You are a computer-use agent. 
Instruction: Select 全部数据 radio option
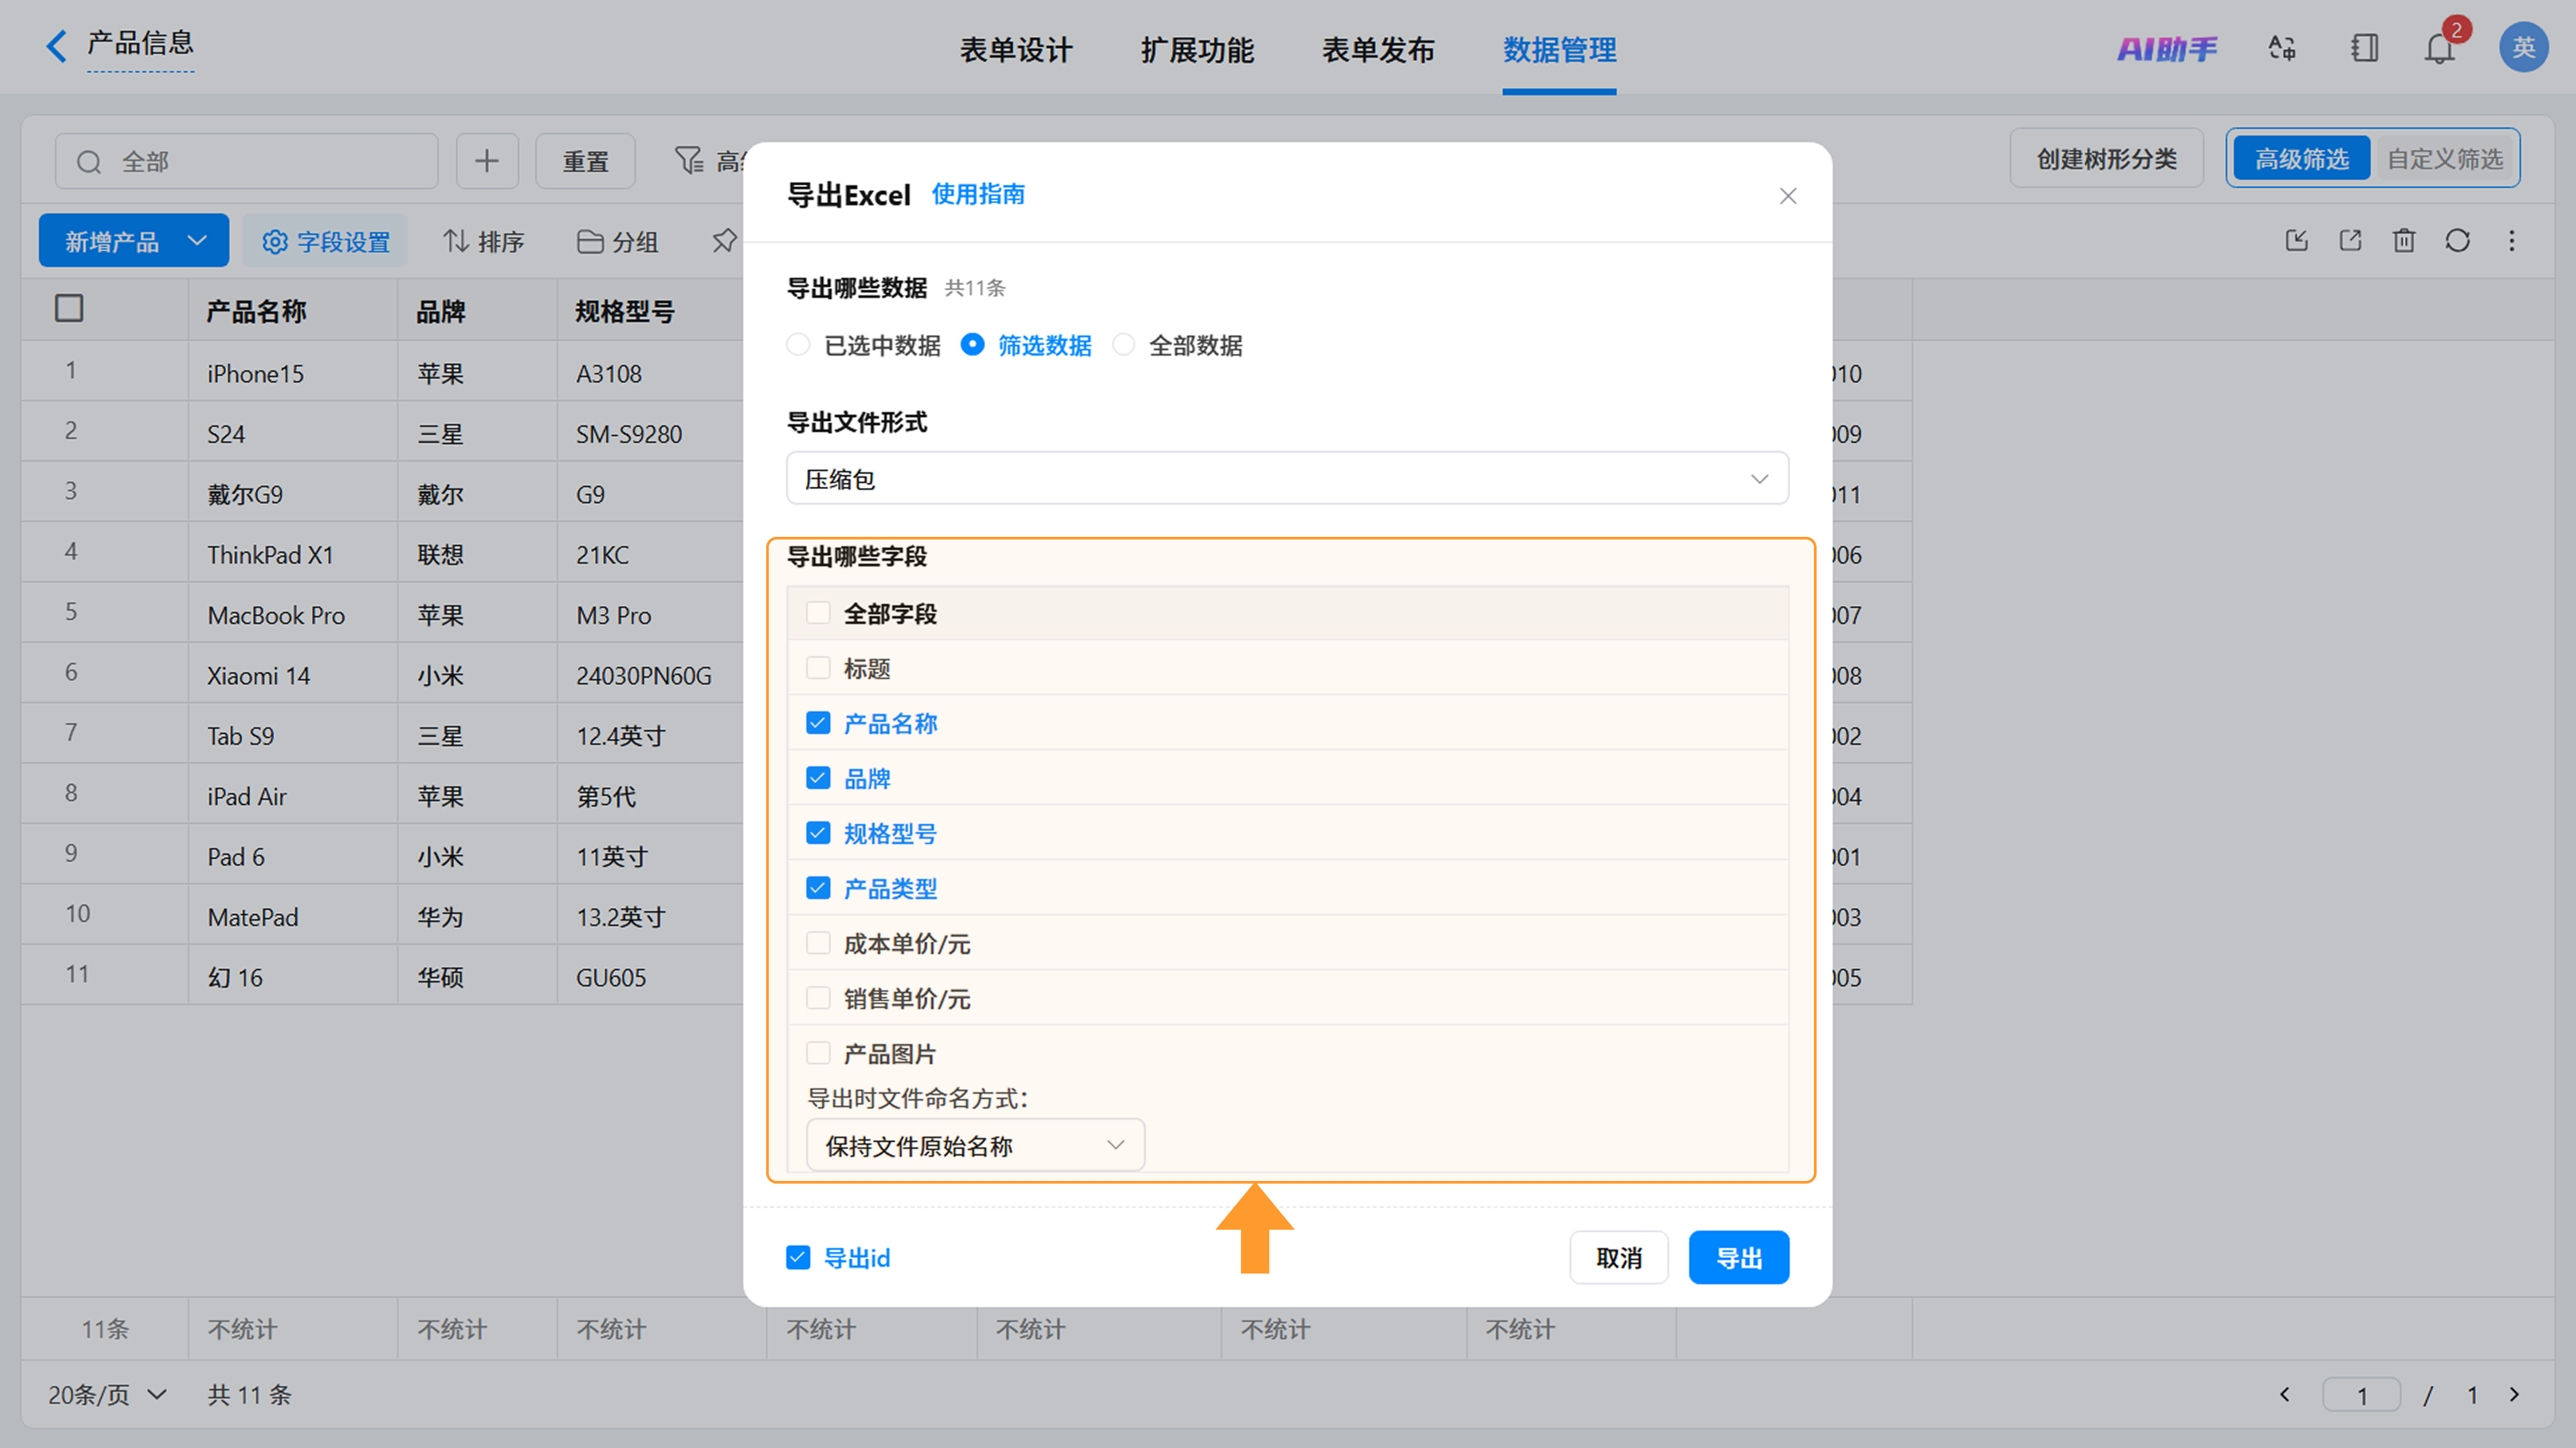click(1124, 345)
